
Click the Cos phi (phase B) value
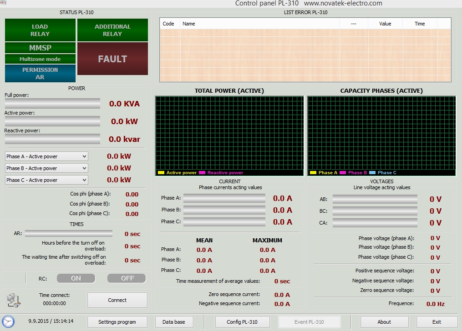pos(132,204)
